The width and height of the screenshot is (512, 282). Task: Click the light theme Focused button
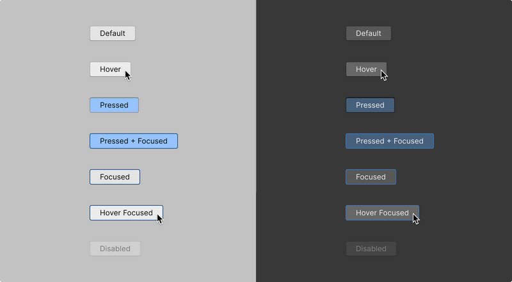tap(115, 177)
